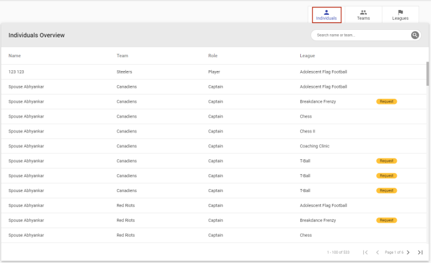431x263 pixels.
Task: Switch to the Teams tab
Action: click(363, 15)
